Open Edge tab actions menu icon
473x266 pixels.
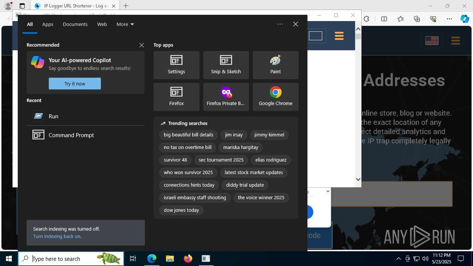tap(22, 6)
